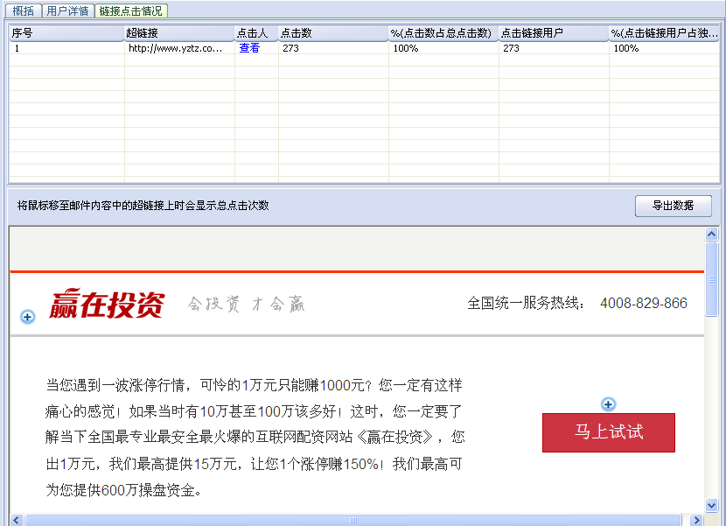Screen dimensions: 726x526
Task: Select the 序号 cell showing 1
Action: coord(66,48)
